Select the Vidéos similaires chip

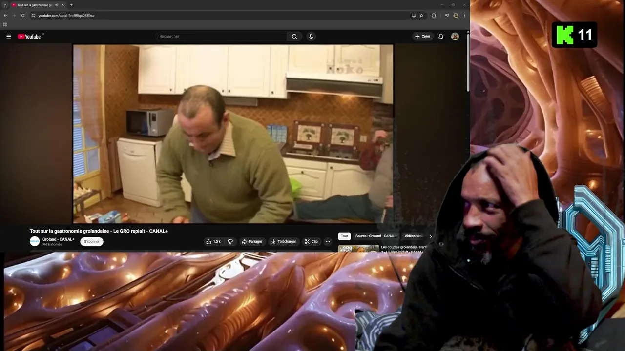(x=414, y=236)
